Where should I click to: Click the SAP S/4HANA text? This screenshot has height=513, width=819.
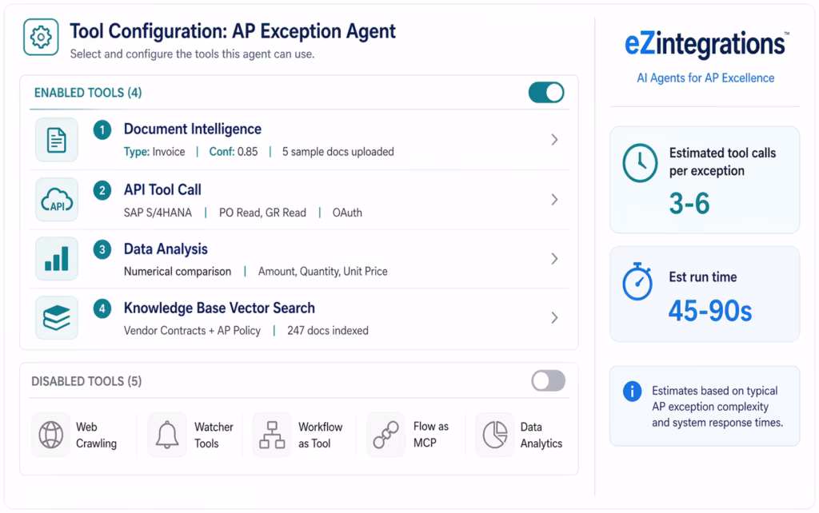click(x=158, y=213)
